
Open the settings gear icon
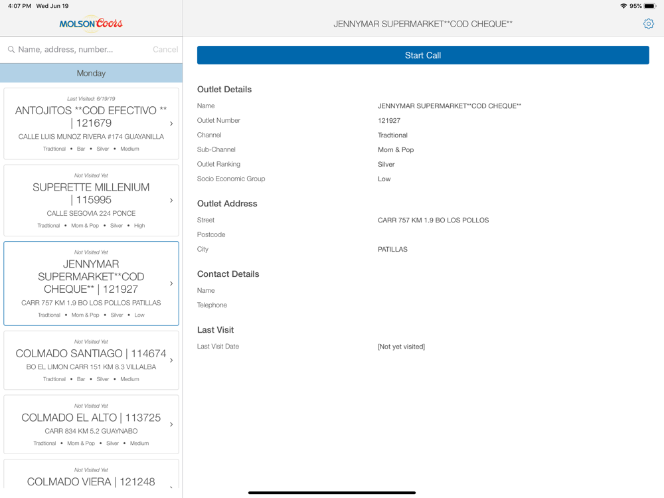648,24
